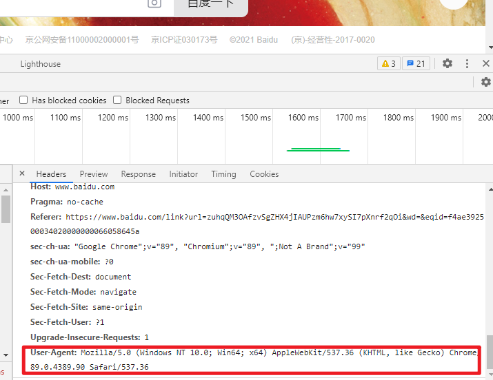Click the ©2021 Baidu footer text
Image resolution: width=493 pixels, height=380 pixels.
coord(254,40)
